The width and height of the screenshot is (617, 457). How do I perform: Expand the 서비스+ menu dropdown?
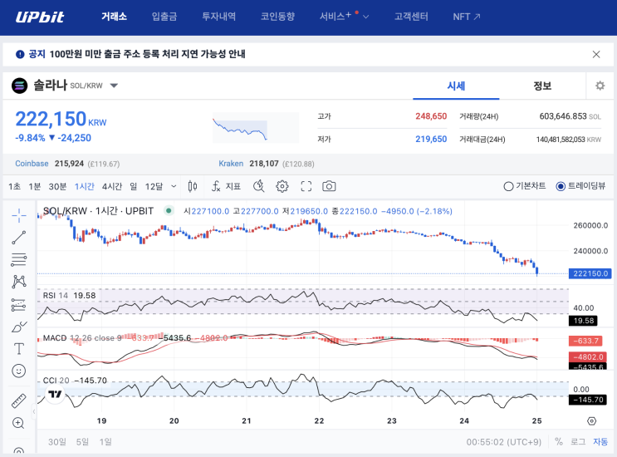point(365,17)
